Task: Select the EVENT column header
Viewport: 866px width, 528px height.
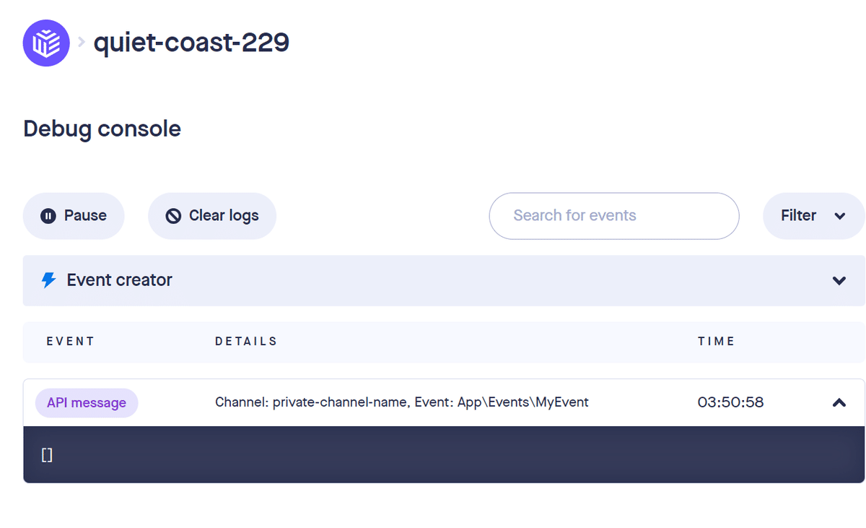Action: [x=71, y=342]
